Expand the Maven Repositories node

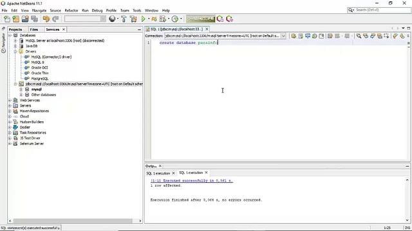(10, 111)
